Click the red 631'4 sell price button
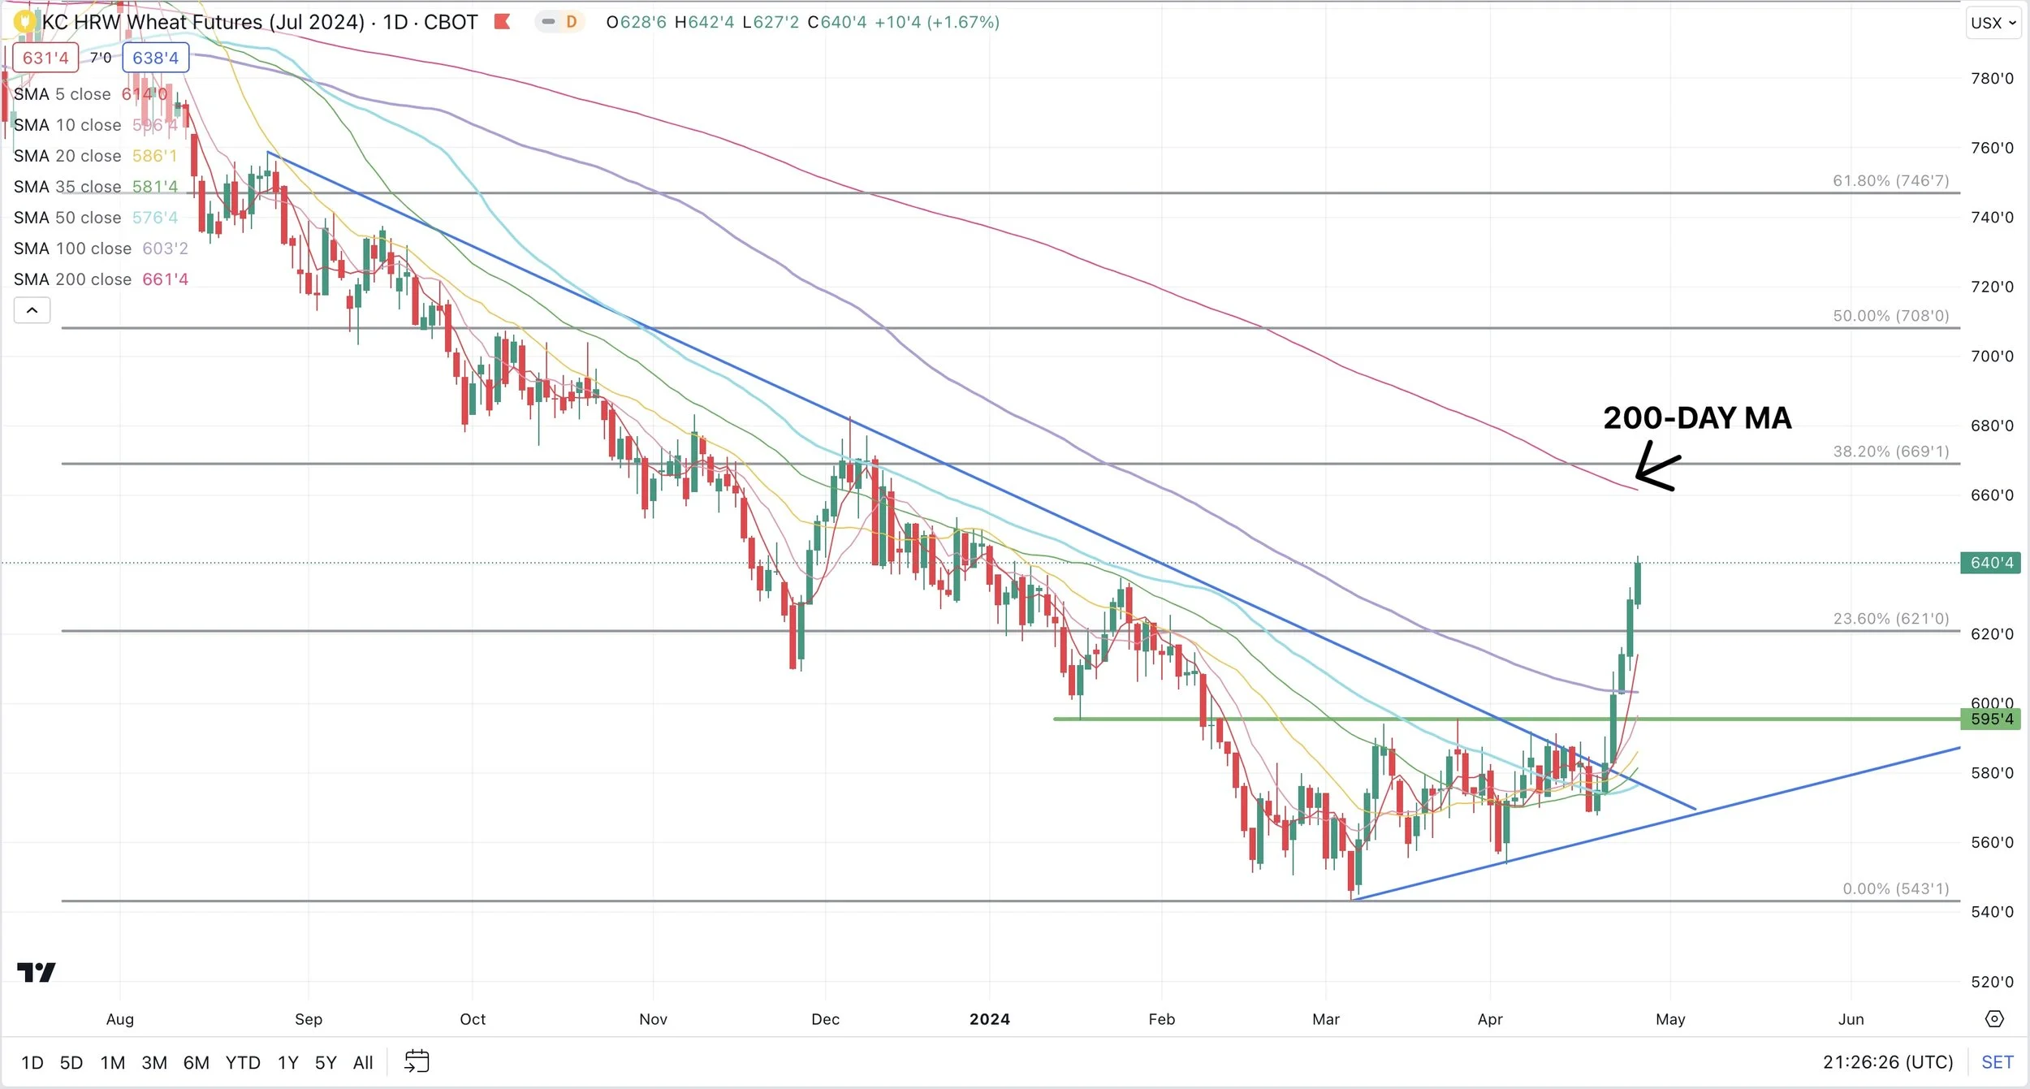The height and width of the screenshot is (1089, 2030). coord(45,58)
